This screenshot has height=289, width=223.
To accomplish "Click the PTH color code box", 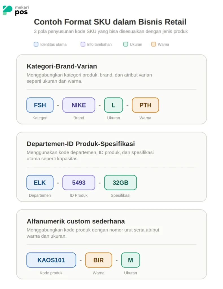I will tap(145, 105).
